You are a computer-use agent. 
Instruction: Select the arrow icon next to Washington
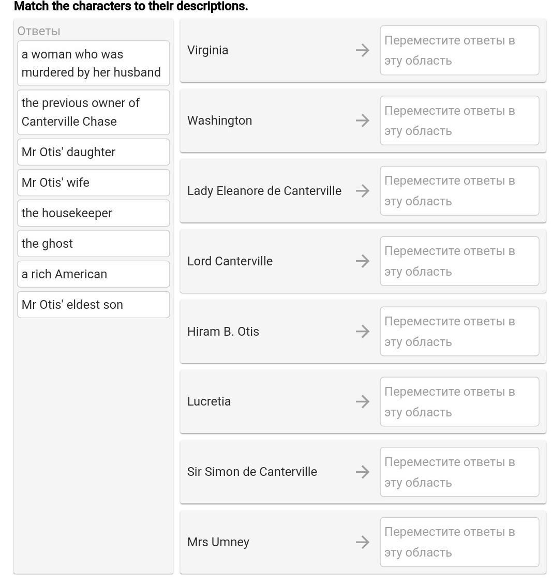point(363,121)
